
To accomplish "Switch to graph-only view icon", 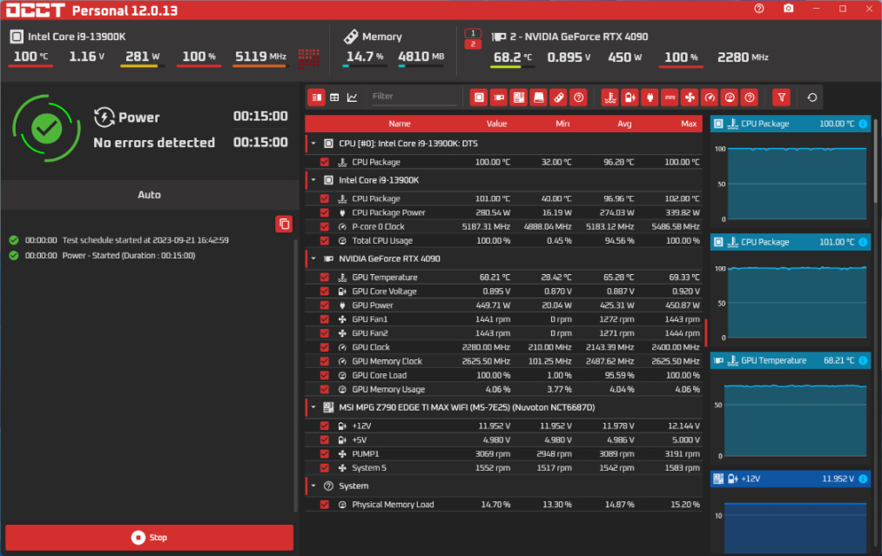I will click(x=352, y=97).
